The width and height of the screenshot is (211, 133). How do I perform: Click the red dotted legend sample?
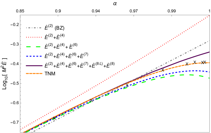(34, 37)
